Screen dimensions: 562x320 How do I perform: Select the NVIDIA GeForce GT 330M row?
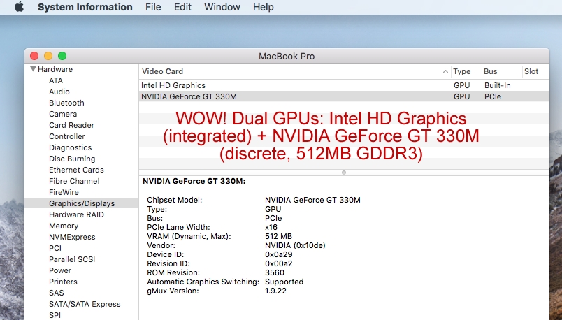tap(344, 96)
